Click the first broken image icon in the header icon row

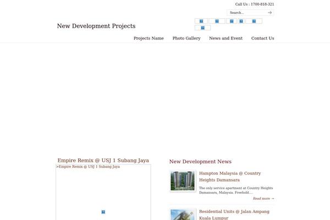coord(201,21)
